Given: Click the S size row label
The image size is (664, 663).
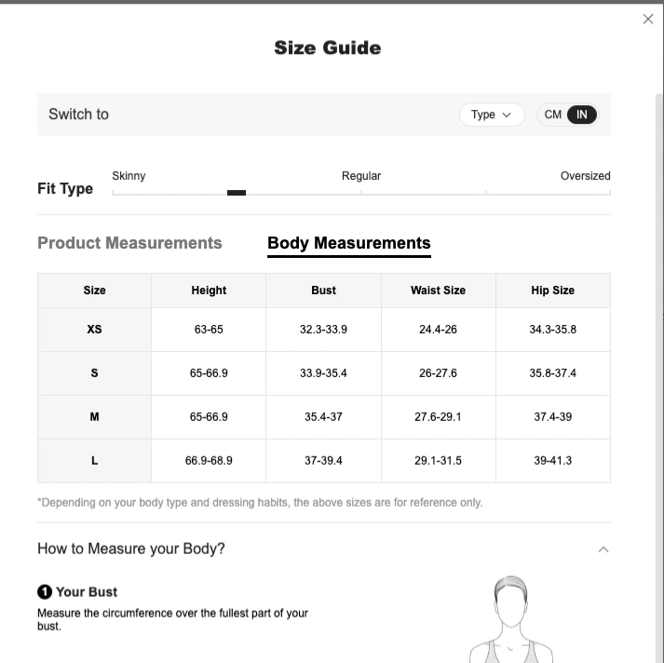Looking at the screenshot, I should (94, 373).
